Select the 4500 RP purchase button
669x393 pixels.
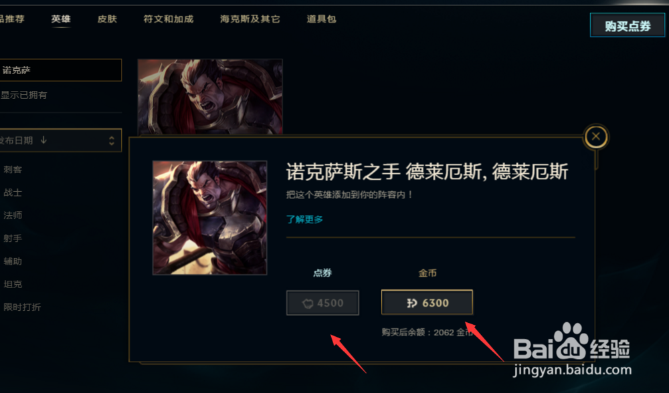pos(322,303)
